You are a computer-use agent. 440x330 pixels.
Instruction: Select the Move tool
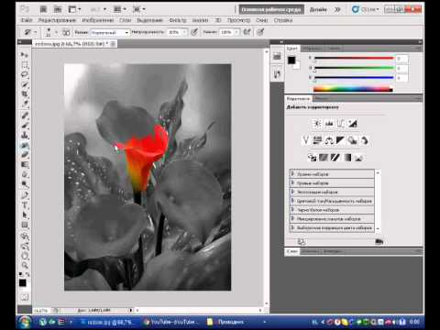(25, 55)
